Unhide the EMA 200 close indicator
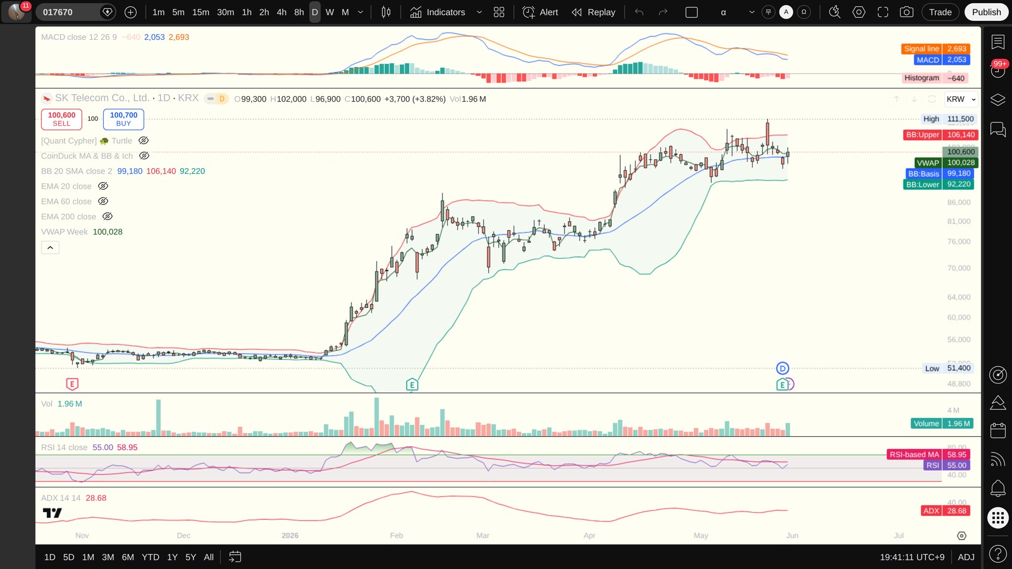The height and width of the screenshot is (569, 1012). pos(108,217)
